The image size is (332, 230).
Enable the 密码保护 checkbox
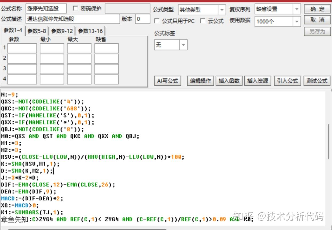click(x=75, y=9)
